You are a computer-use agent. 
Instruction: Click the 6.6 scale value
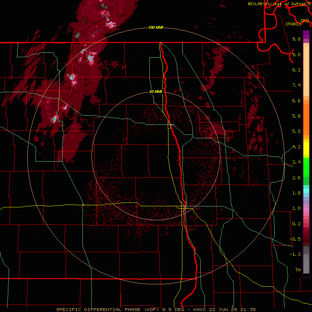(x=296, y=101)
